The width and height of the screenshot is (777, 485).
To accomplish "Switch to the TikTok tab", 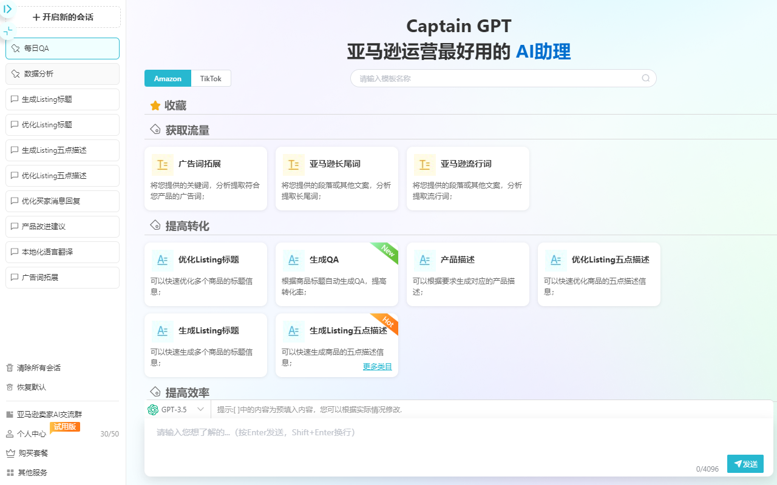I will 211,78.
